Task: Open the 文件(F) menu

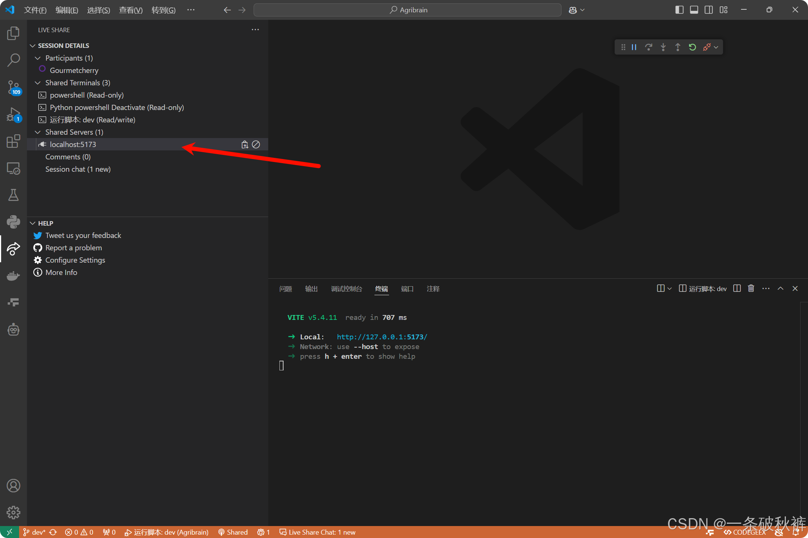Action: point(35,10)
